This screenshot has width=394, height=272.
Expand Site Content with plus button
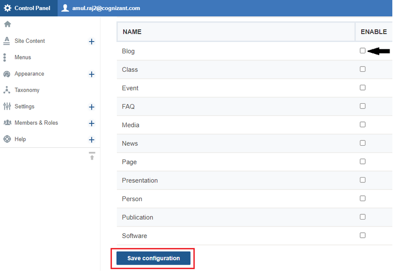[x=91, y=42]
